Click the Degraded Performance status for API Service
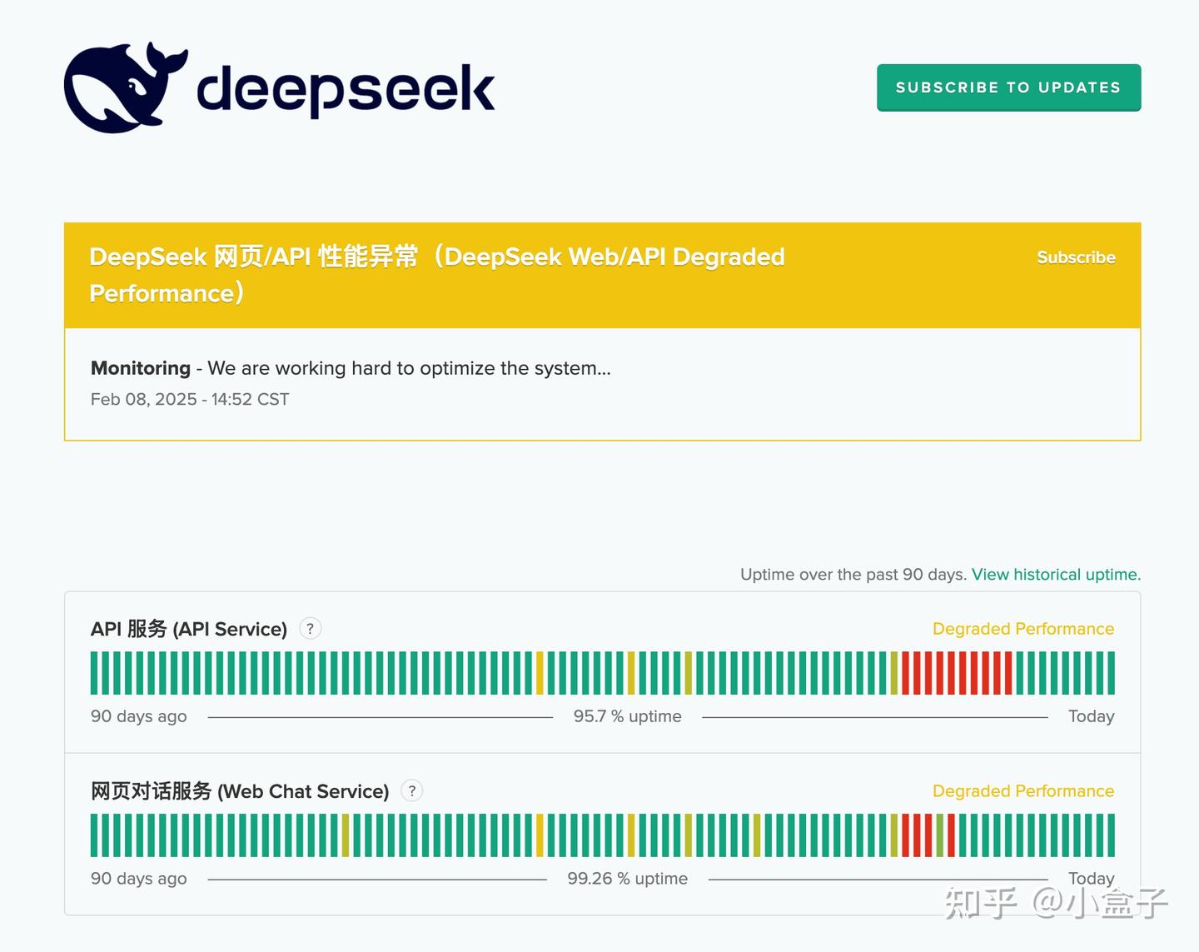The height and width of the screenshot is (952, 1199). [x=1023, y=629]
